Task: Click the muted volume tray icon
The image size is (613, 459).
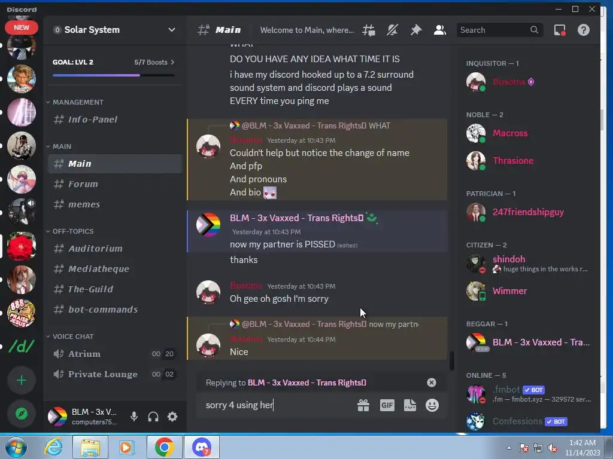Action: (553, 448)
